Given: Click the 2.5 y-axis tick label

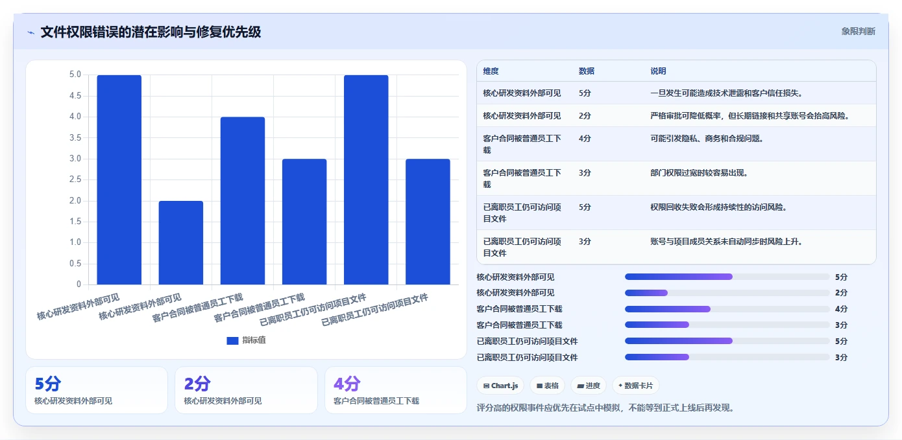Looking at the screenshot, I should coord(75,179).
